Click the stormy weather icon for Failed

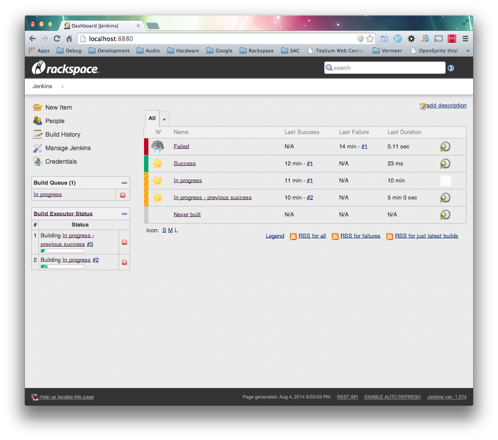pyautogui.click(x=157, y=147)
